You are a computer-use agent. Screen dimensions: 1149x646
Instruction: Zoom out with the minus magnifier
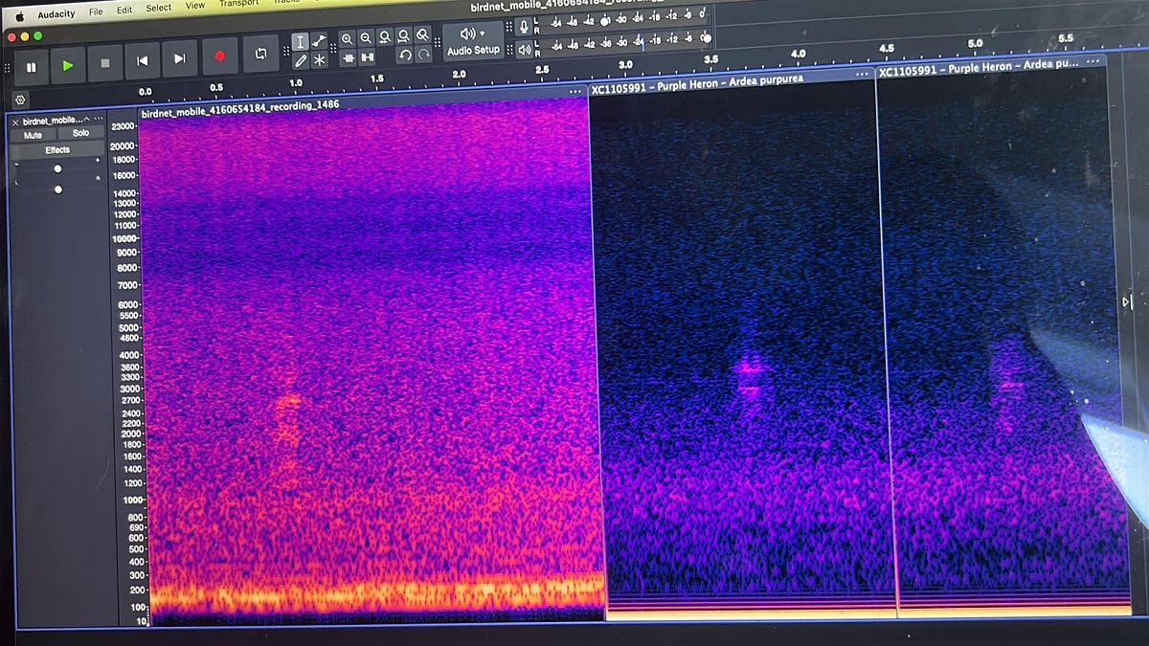click(366, 38)
